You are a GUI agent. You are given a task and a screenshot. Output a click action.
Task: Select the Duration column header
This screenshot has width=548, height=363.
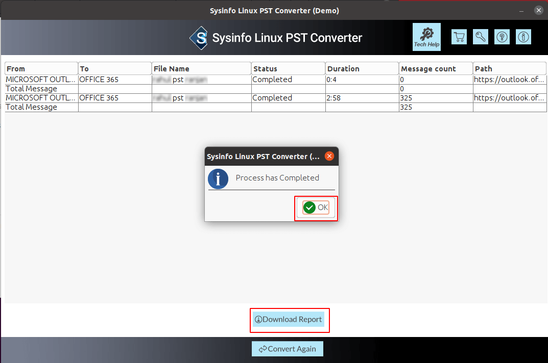[x=362, y=68]
